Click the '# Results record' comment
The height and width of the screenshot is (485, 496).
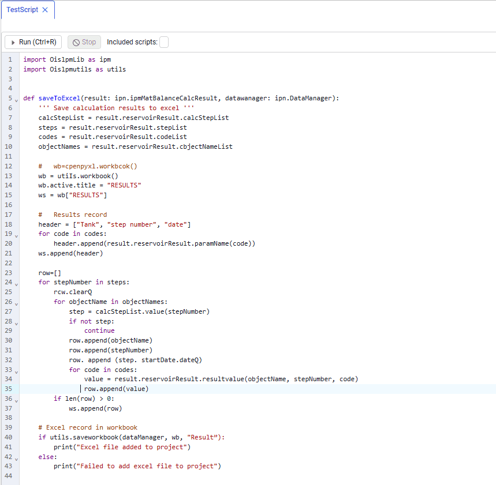tap(73, 215)
